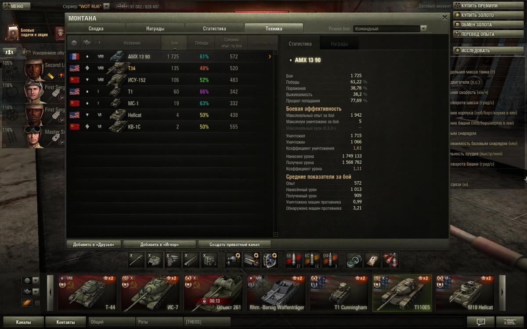Open the engine module slot icon
The height and width of the screenshot is (329, 527).
173,260
